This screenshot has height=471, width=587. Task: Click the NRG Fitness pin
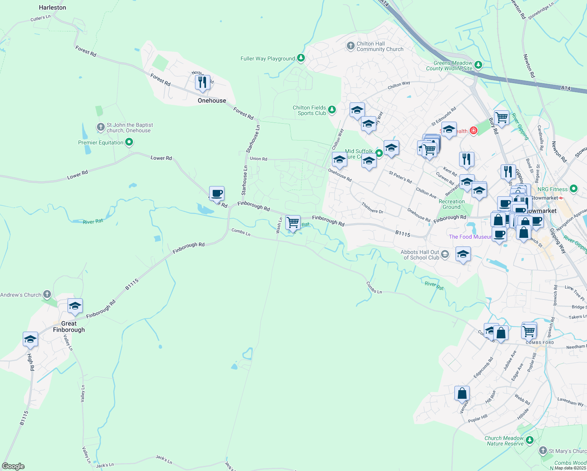tap(574, 189)
